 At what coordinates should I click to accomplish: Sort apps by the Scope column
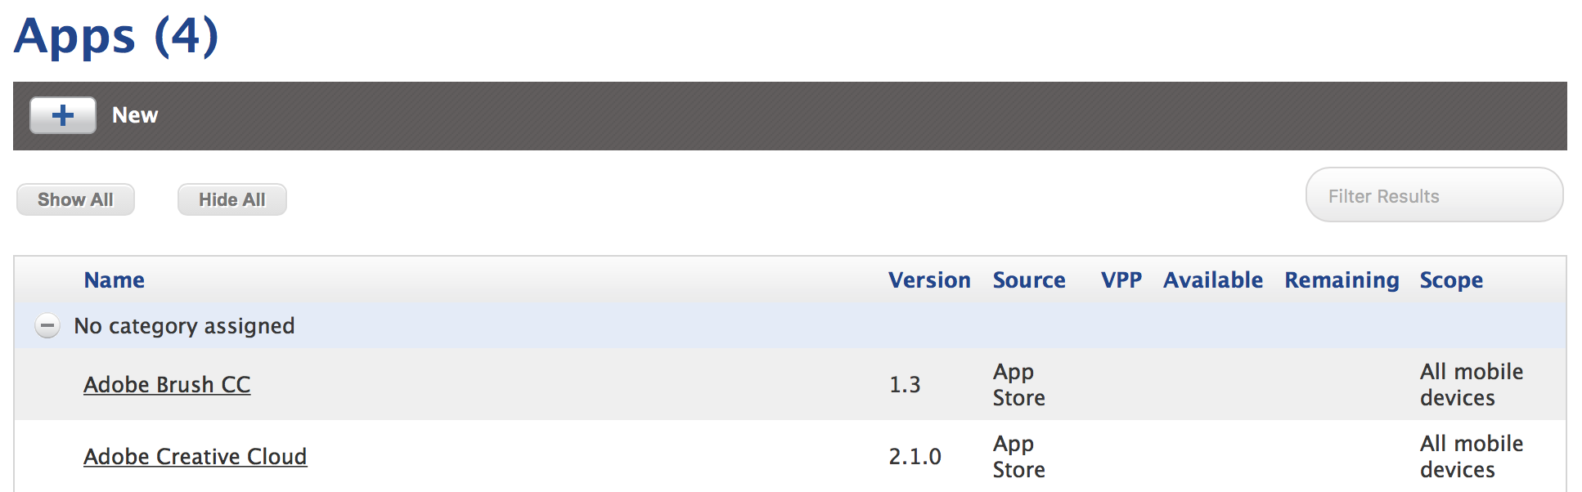(x=1451, y=280)
